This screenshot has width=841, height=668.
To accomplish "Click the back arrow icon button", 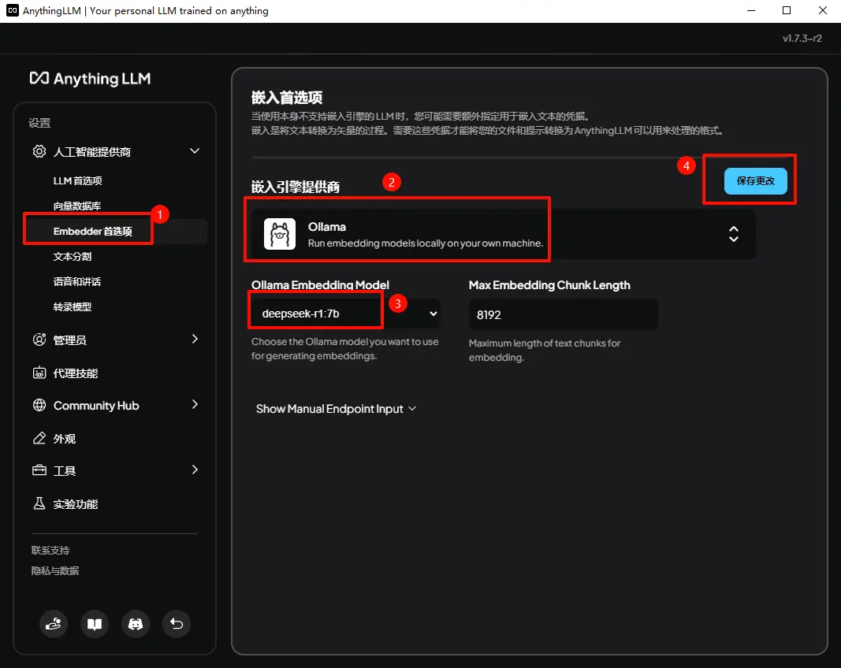I will pyautogui.click(x=177, y=624).
